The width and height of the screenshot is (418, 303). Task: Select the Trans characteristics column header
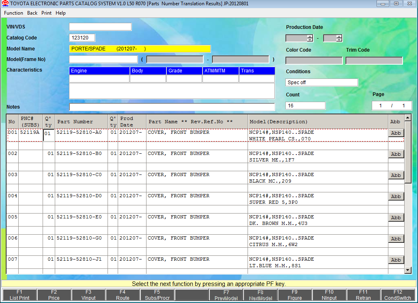pyautogui.click(x=257, y=71)
